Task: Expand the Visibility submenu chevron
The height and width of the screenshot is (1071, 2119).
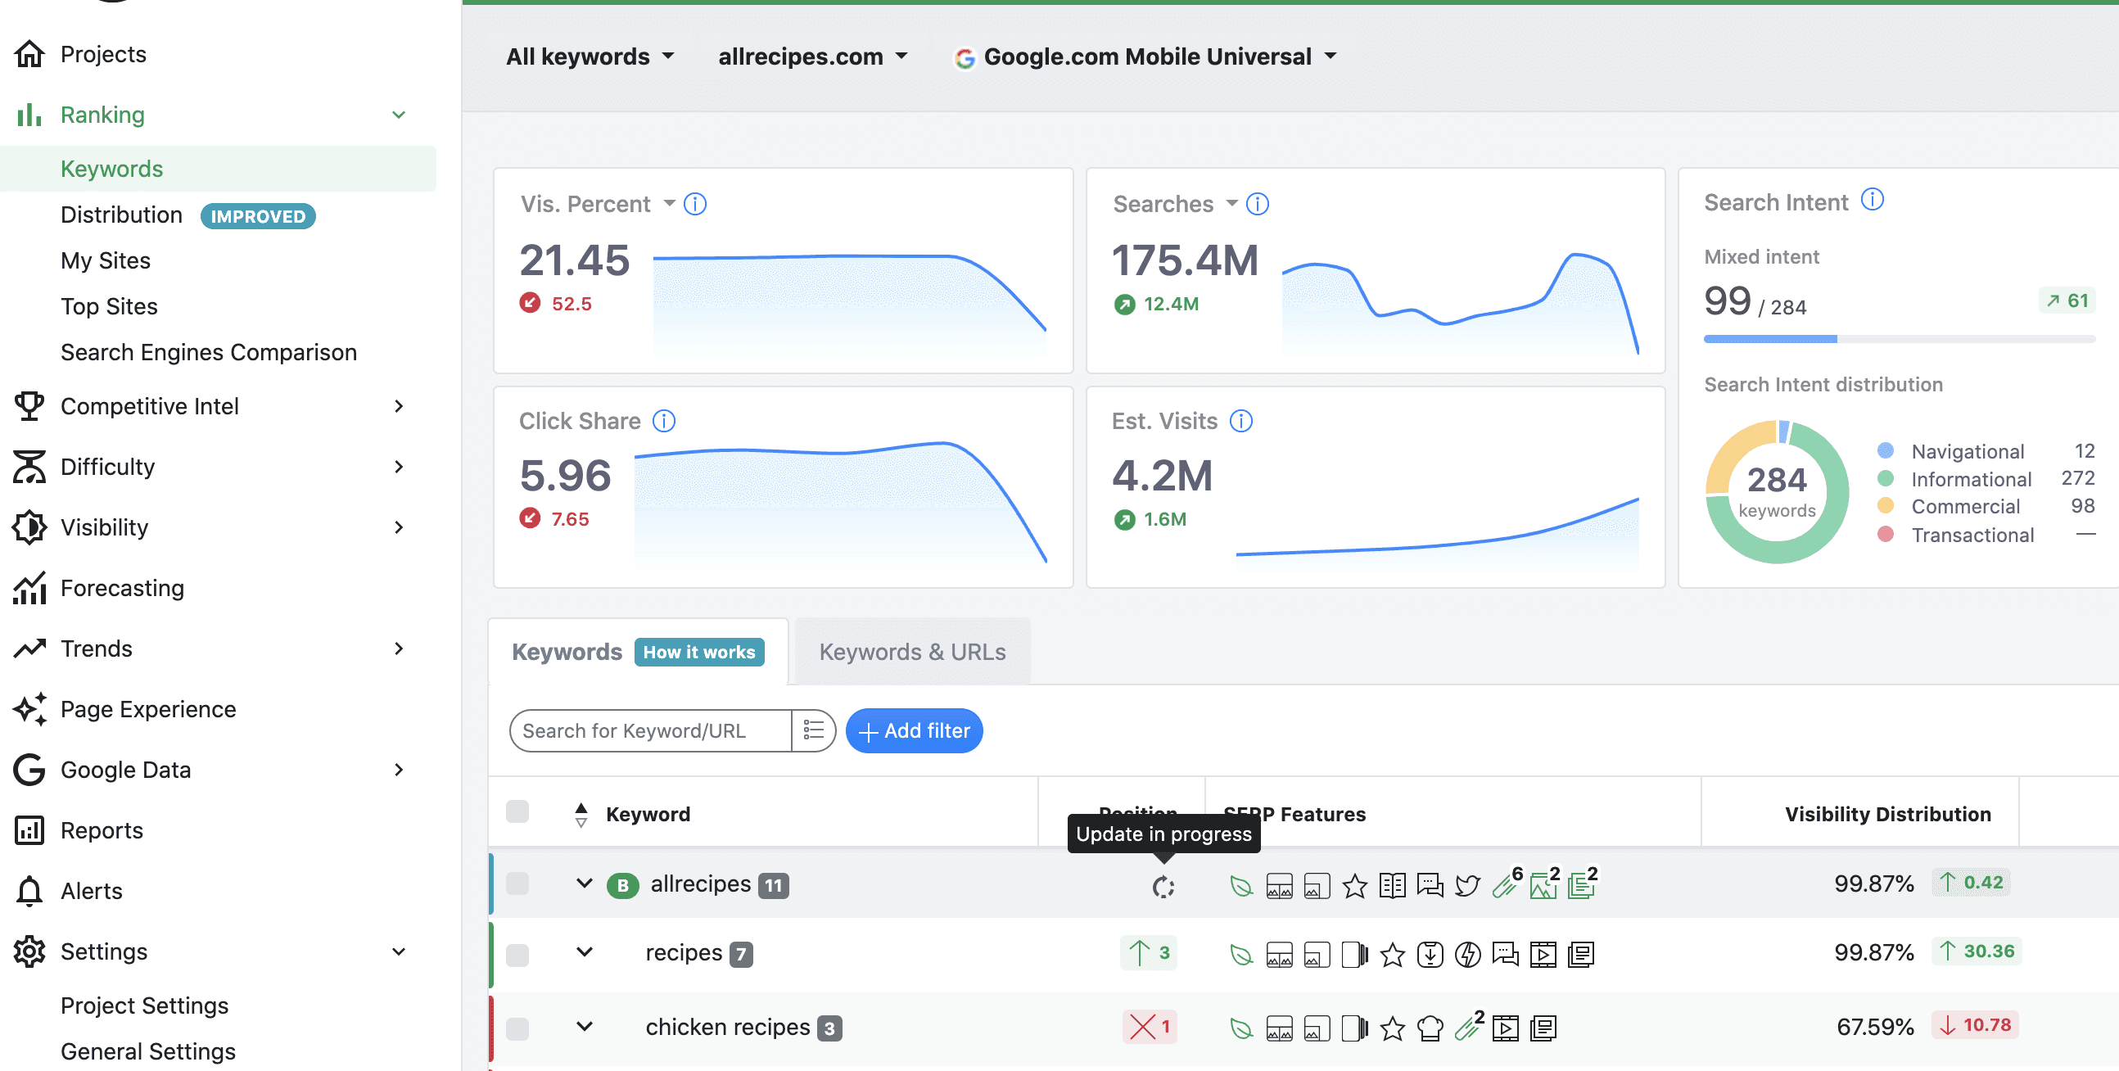Action: 399,527
